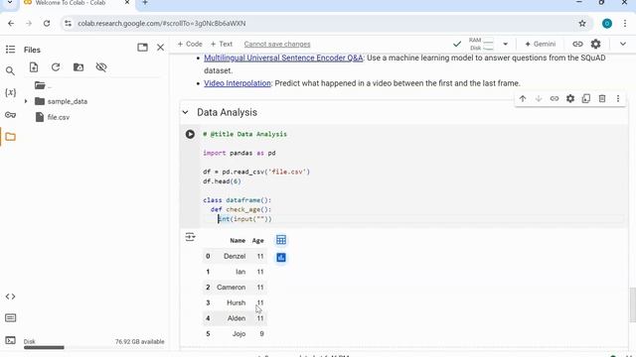The image size is (636, 357).
Task: Add a new Code cell
Action: pyautogui.click(x=190, y=44)
